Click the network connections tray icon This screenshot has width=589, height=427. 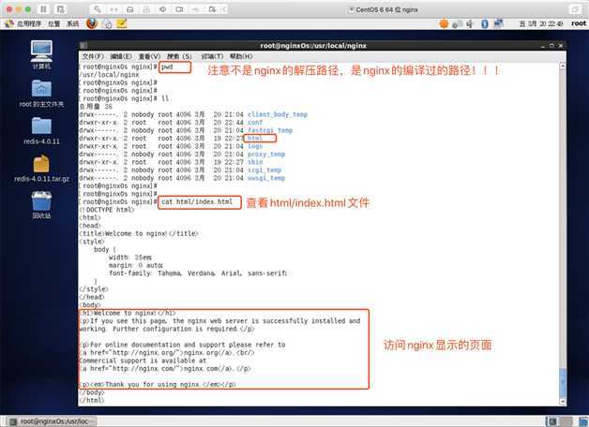[498, 23]
